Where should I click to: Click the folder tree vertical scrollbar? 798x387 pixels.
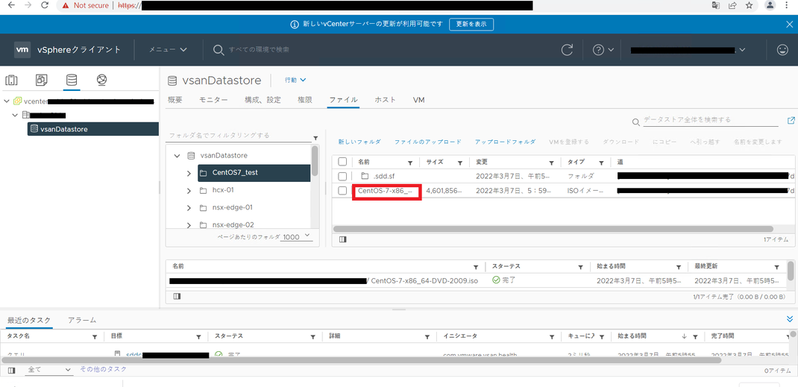(x=315, y=160)
